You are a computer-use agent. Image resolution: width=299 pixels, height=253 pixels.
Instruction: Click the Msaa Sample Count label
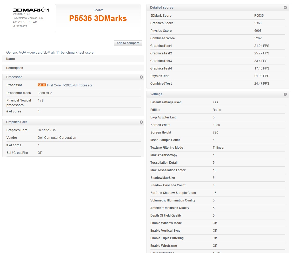(165, 140)
